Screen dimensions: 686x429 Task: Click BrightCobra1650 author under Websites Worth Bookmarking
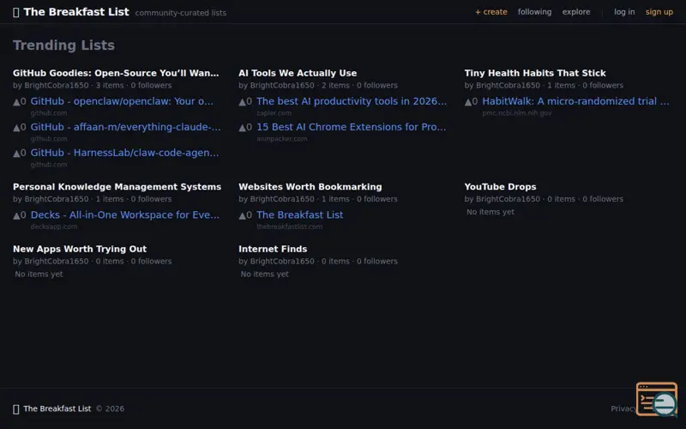[x=282, y=199]
